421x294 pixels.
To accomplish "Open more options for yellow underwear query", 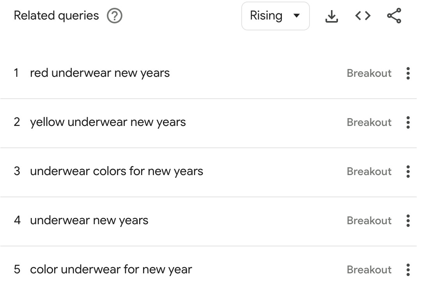I will click(408, 122).
